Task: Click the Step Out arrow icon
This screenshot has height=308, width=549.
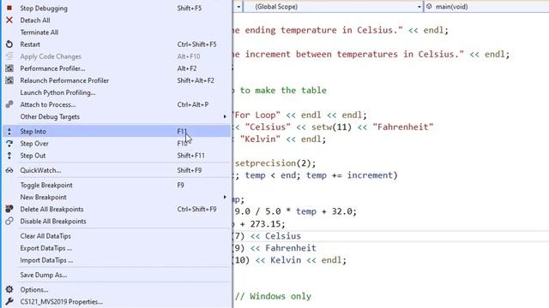Action: pos(9,156)
